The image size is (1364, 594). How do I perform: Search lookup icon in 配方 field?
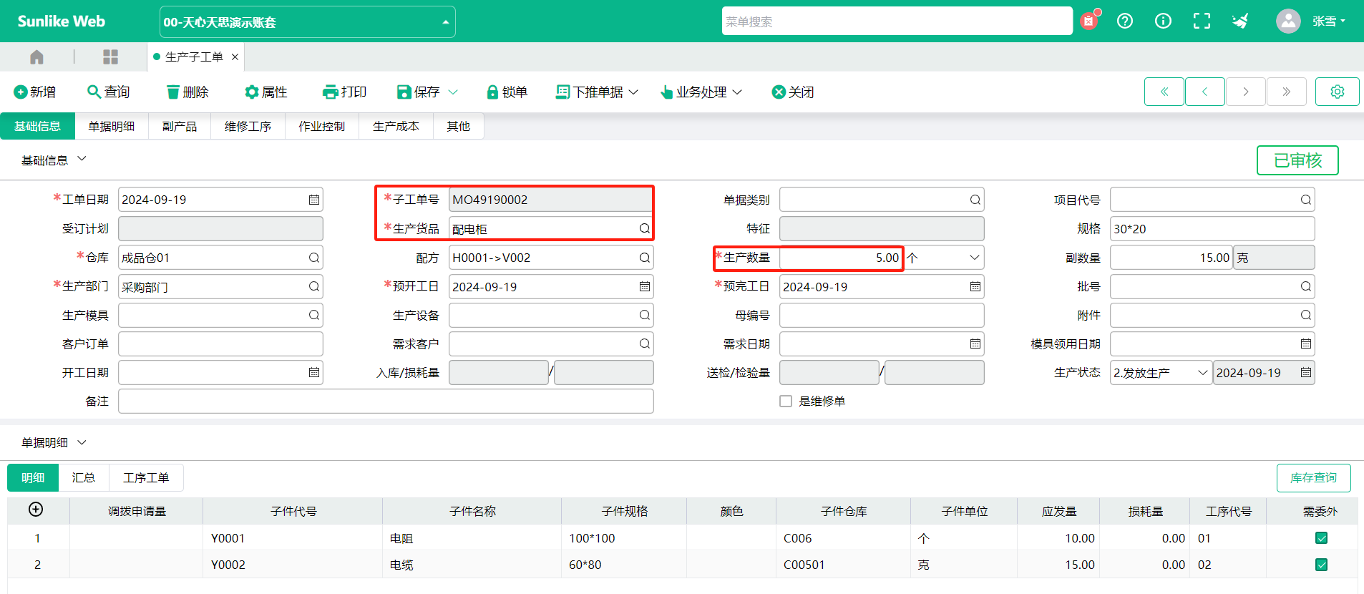click(x=645, y=258)
